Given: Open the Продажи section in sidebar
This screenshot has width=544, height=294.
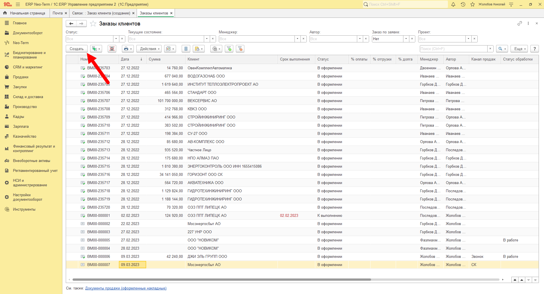Looking at the screenshot, I should coord(20,77).
